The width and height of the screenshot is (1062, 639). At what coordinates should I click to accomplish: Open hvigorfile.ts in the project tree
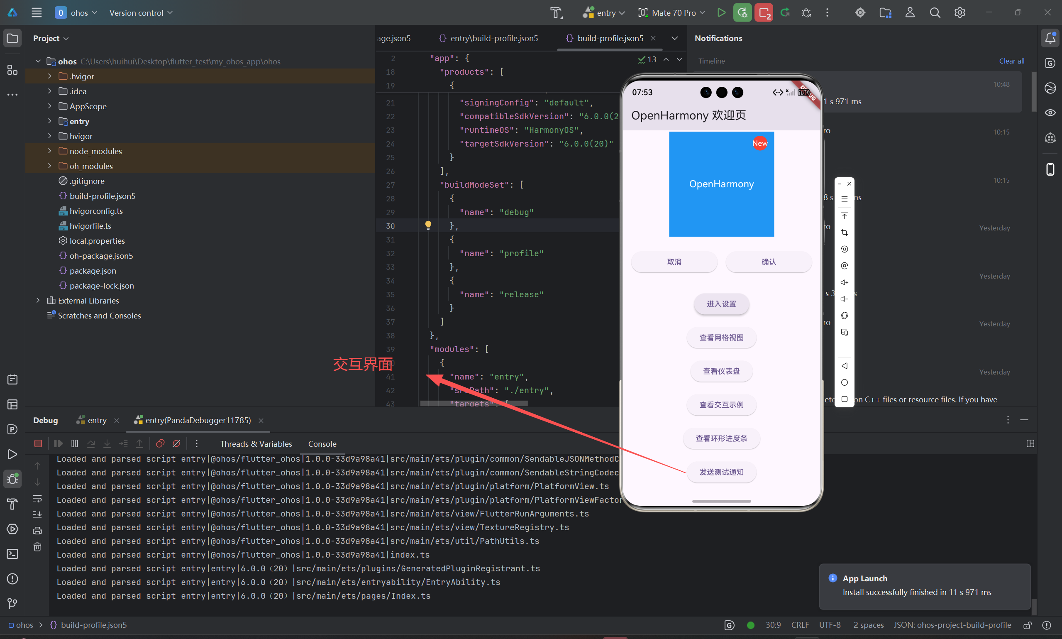[90, 226]
